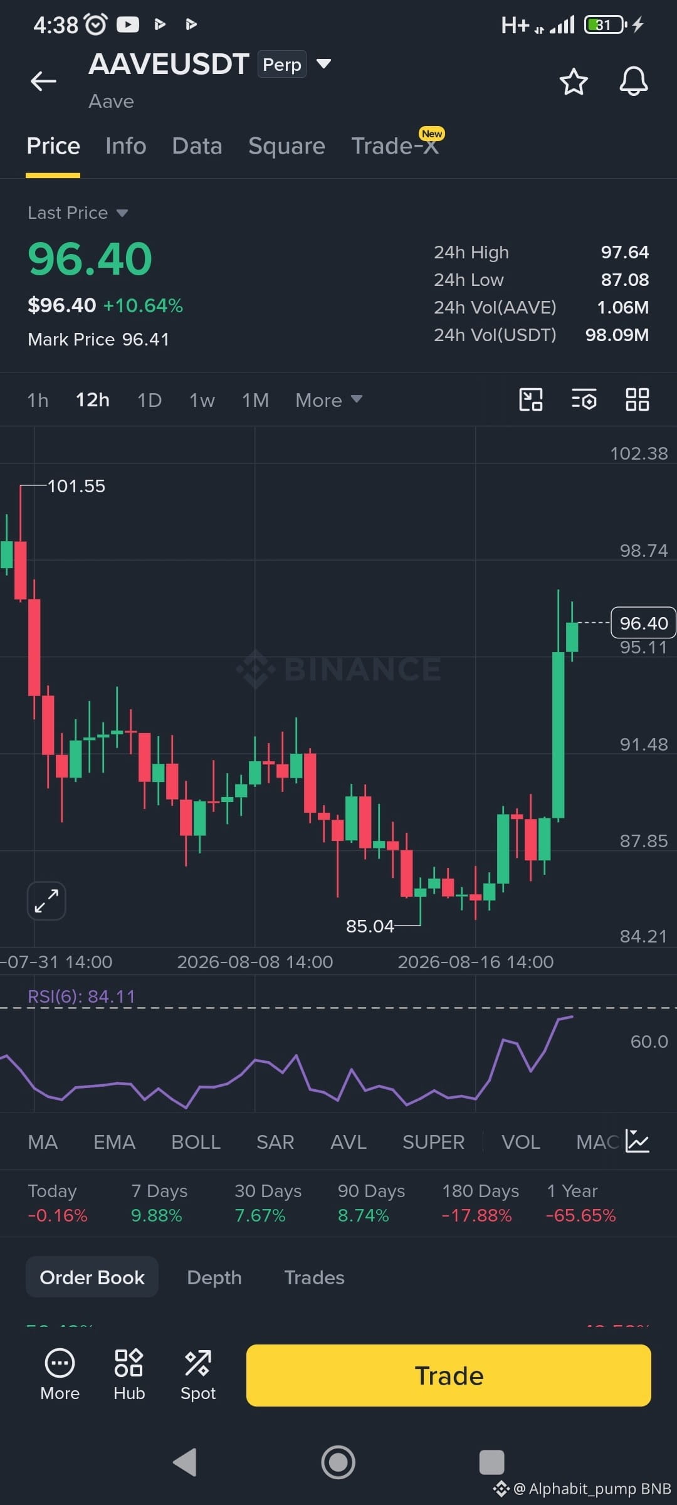
Task: Click the 24h Vol(AAVE) value 1.06M
Action: [x=622, y=307]
